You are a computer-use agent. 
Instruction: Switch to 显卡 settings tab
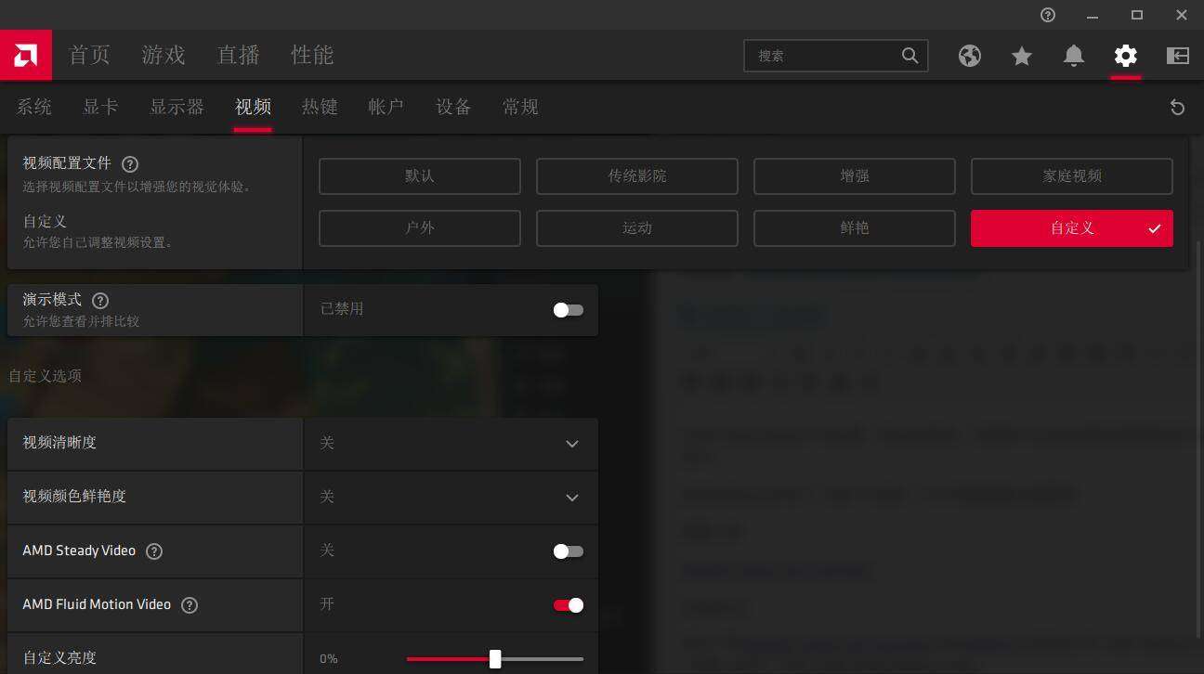tap(100, 107)
